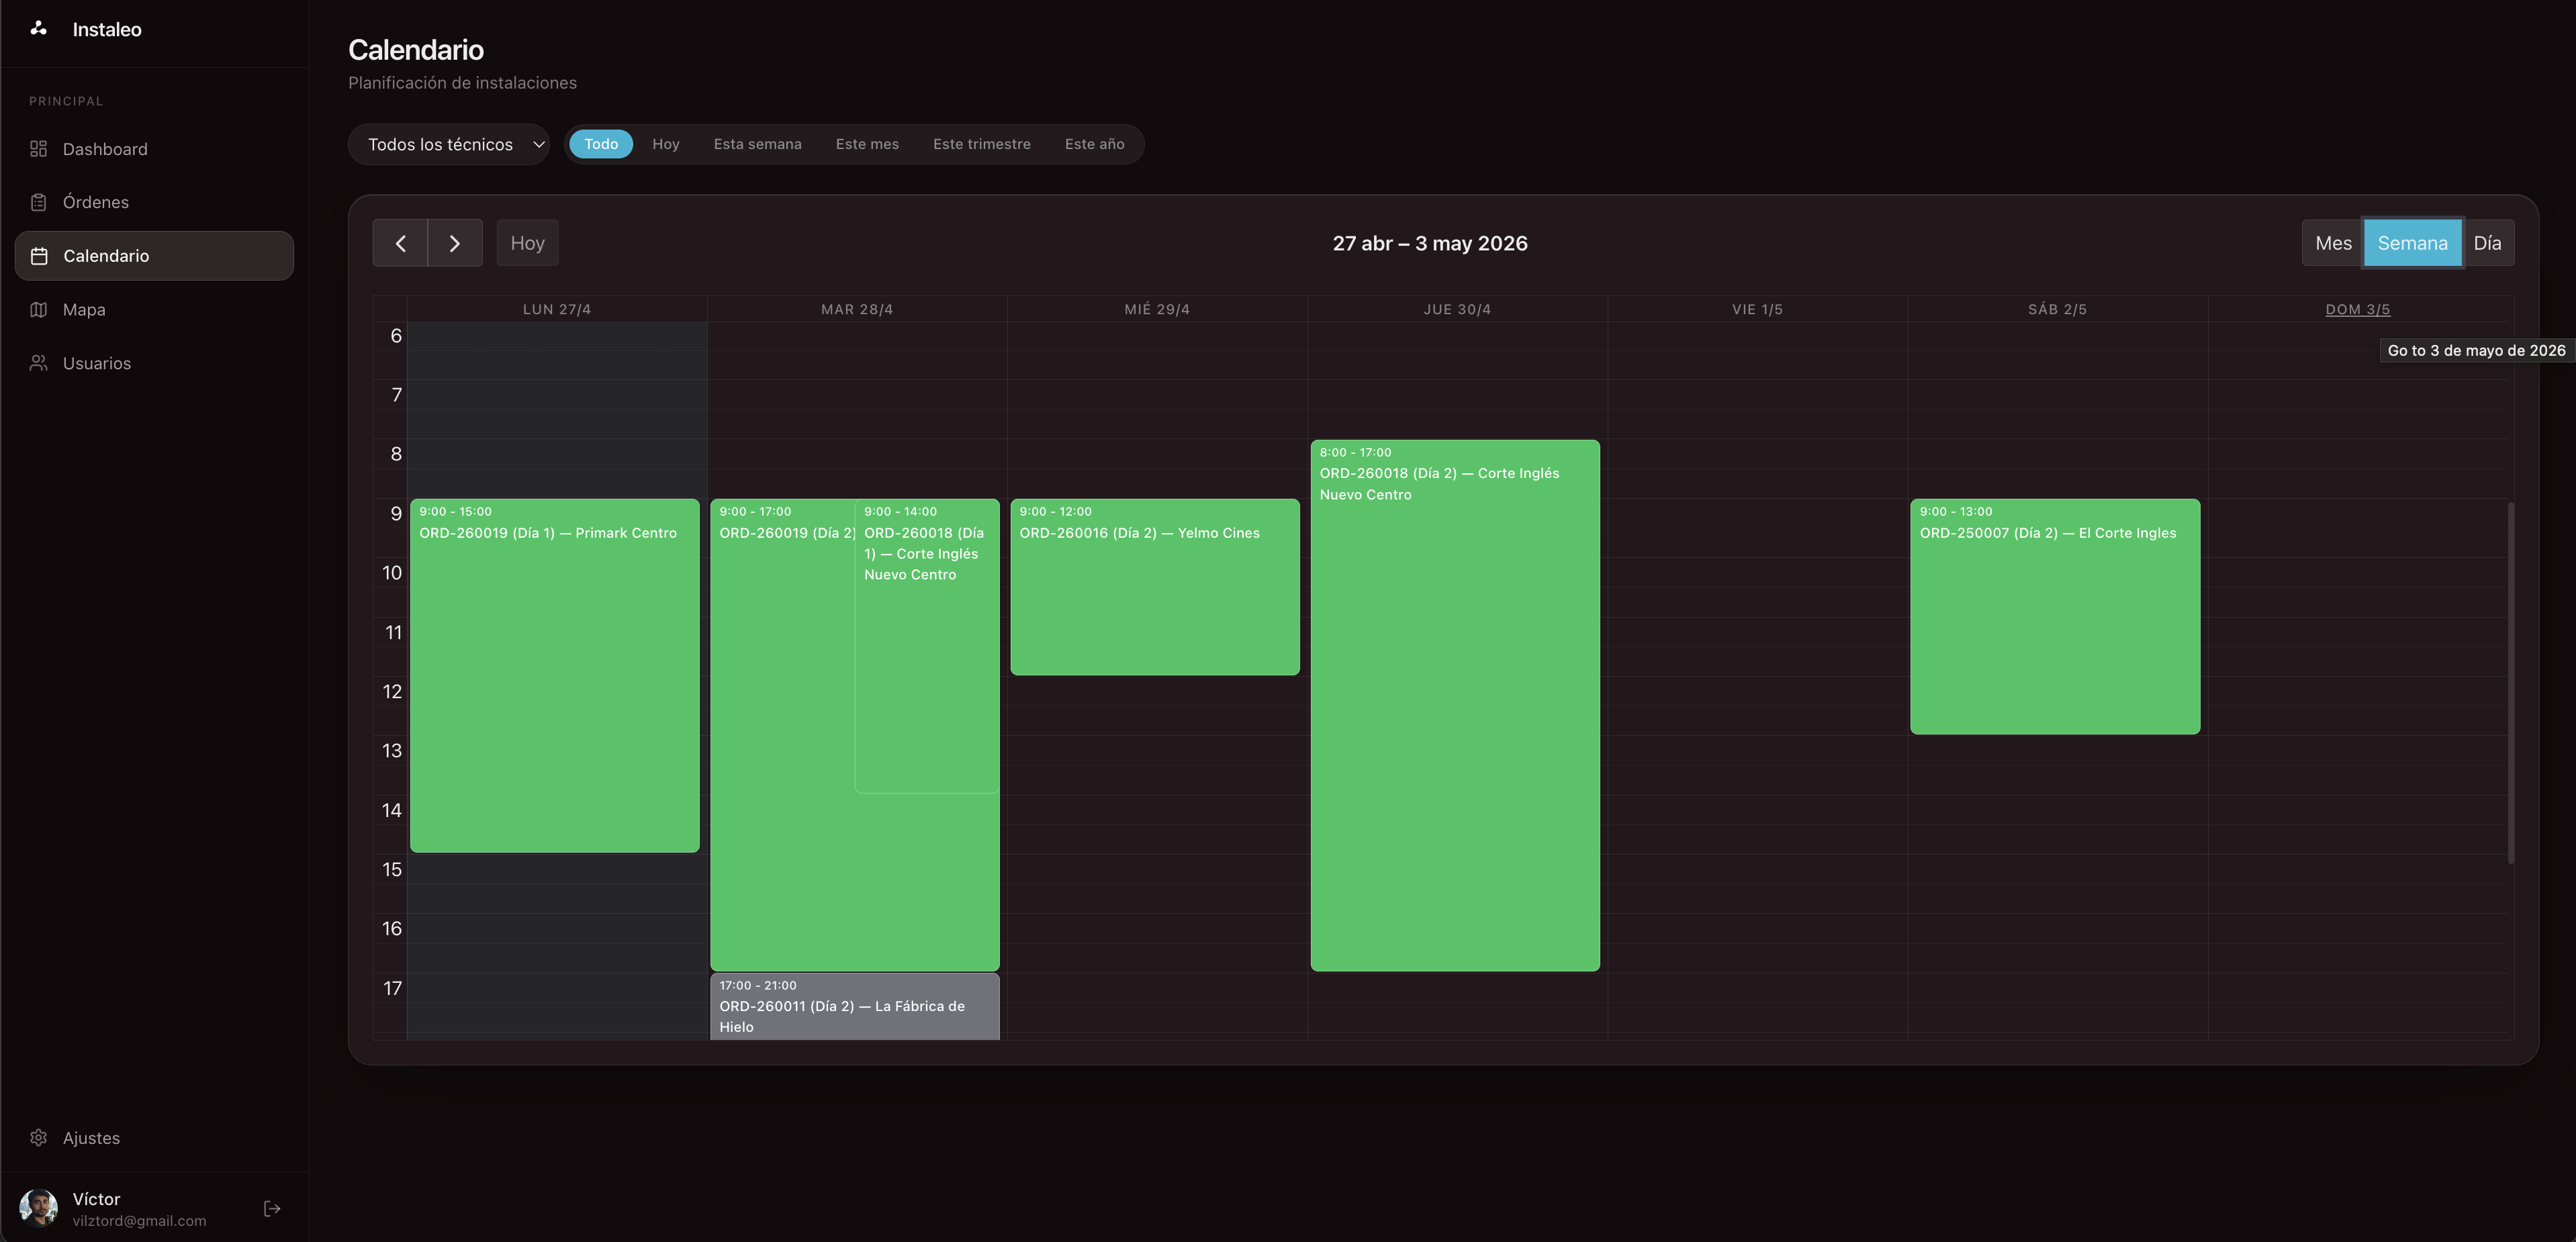Open the Dashboard grid icon

(x=39, y=149)
